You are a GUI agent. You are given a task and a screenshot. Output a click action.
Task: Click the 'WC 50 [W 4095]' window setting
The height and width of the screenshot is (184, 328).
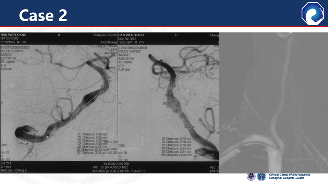(105, 167)
